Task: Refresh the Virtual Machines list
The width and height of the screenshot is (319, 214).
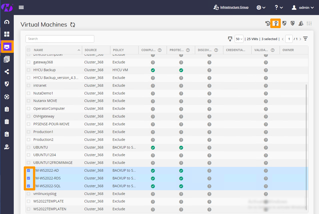Action: [x=72, y=24]
